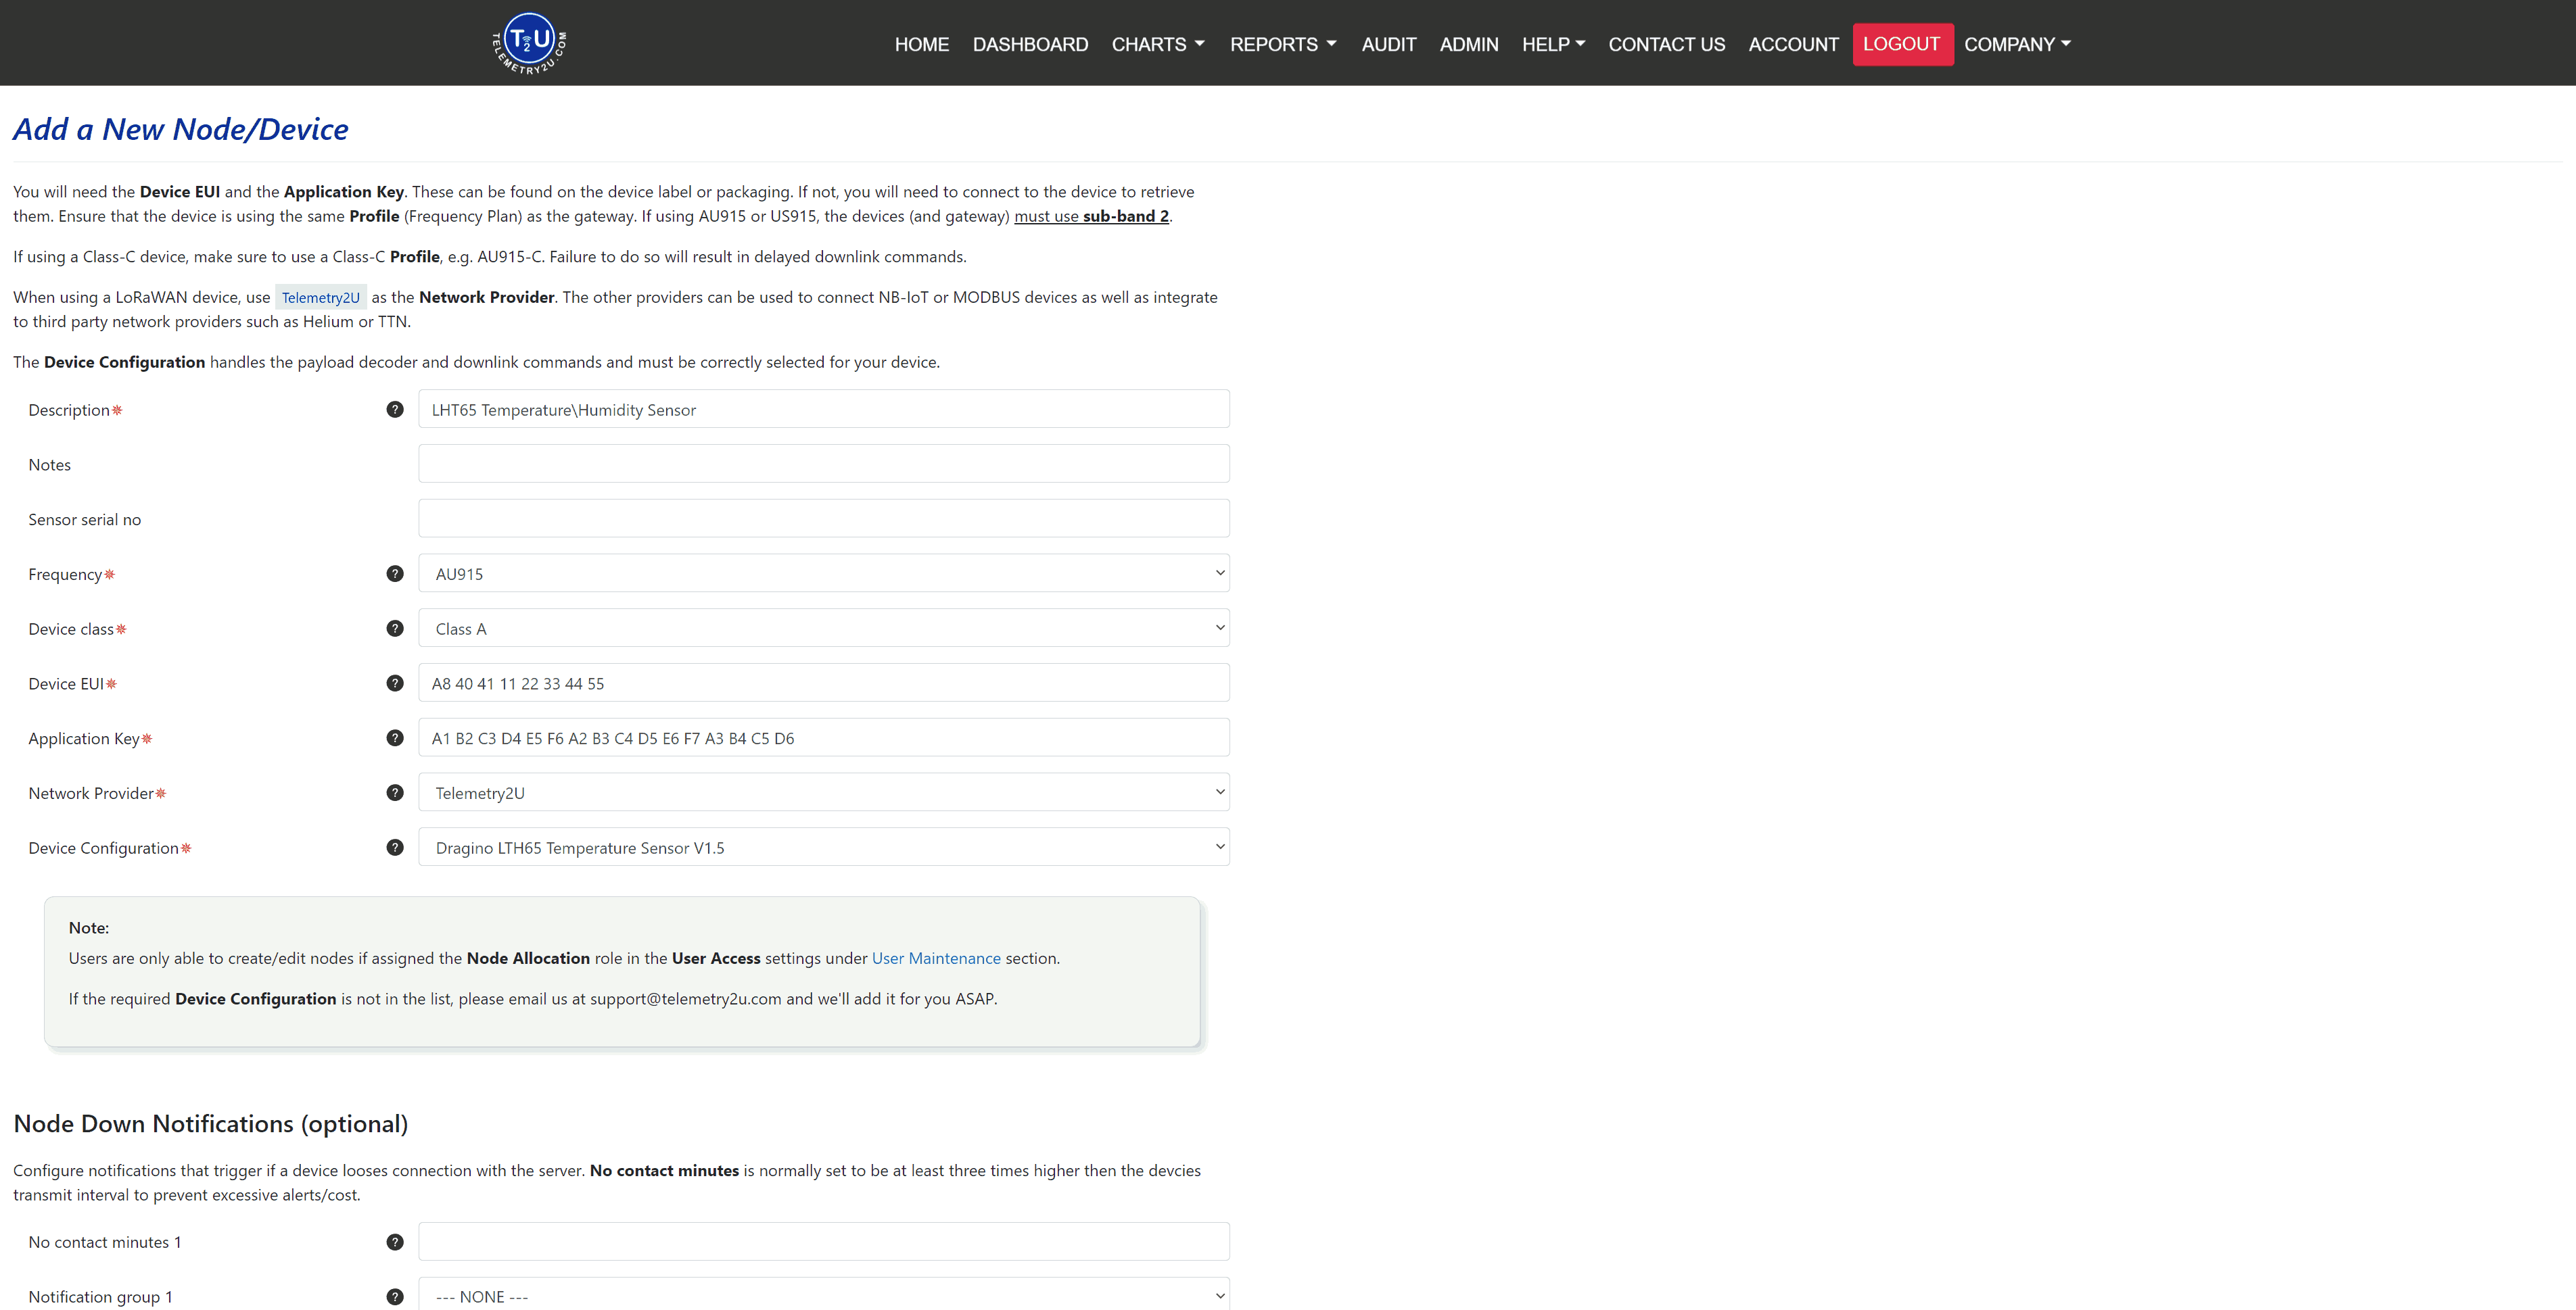Click into the Description input field
Screen dimensions: 2576x1310
click(x=824, y=410)
